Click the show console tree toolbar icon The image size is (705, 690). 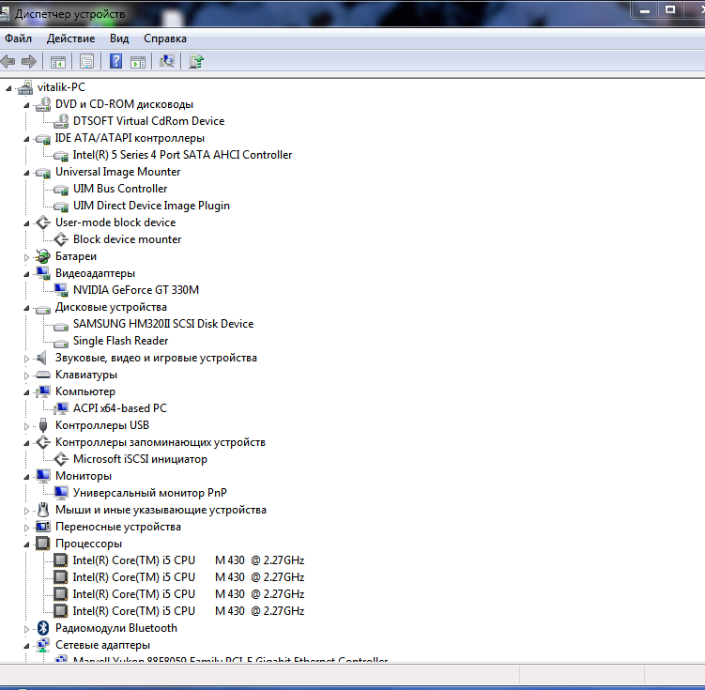point(58,62)
